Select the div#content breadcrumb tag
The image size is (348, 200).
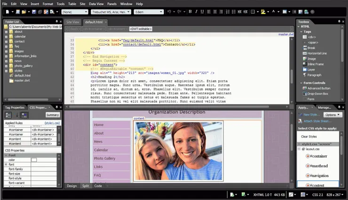point(117,29)
